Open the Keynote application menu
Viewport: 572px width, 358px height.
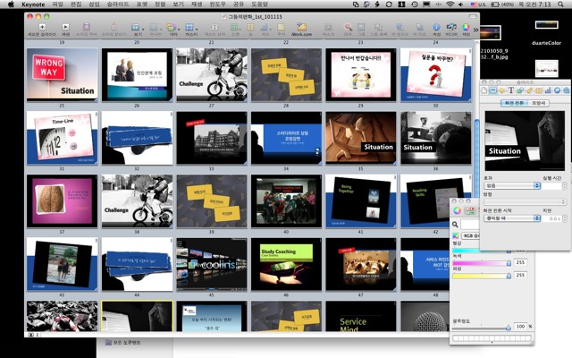point(33,4)
